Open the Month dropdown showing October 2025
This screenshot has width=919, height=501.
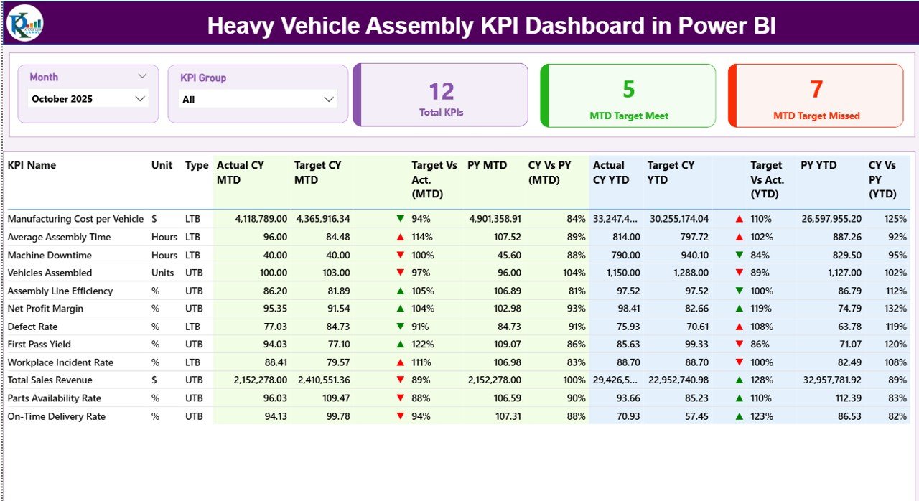click(88, 98)
